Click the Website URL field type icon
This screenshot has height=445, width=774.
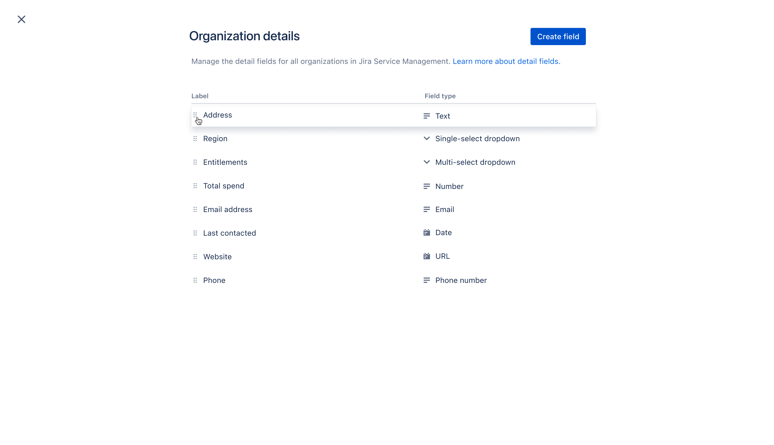click(x=426, y=256)
